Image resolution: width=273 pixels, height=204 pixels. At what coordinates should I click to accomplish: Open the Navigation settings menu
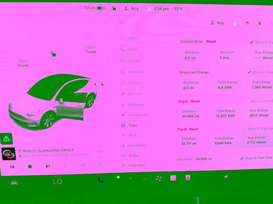[134, 115]
